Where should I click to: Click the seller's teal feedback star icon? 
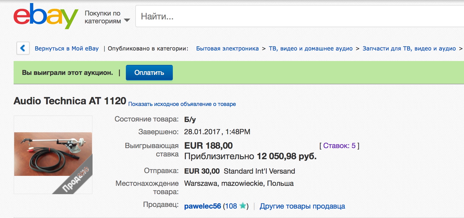coord(243,206)
